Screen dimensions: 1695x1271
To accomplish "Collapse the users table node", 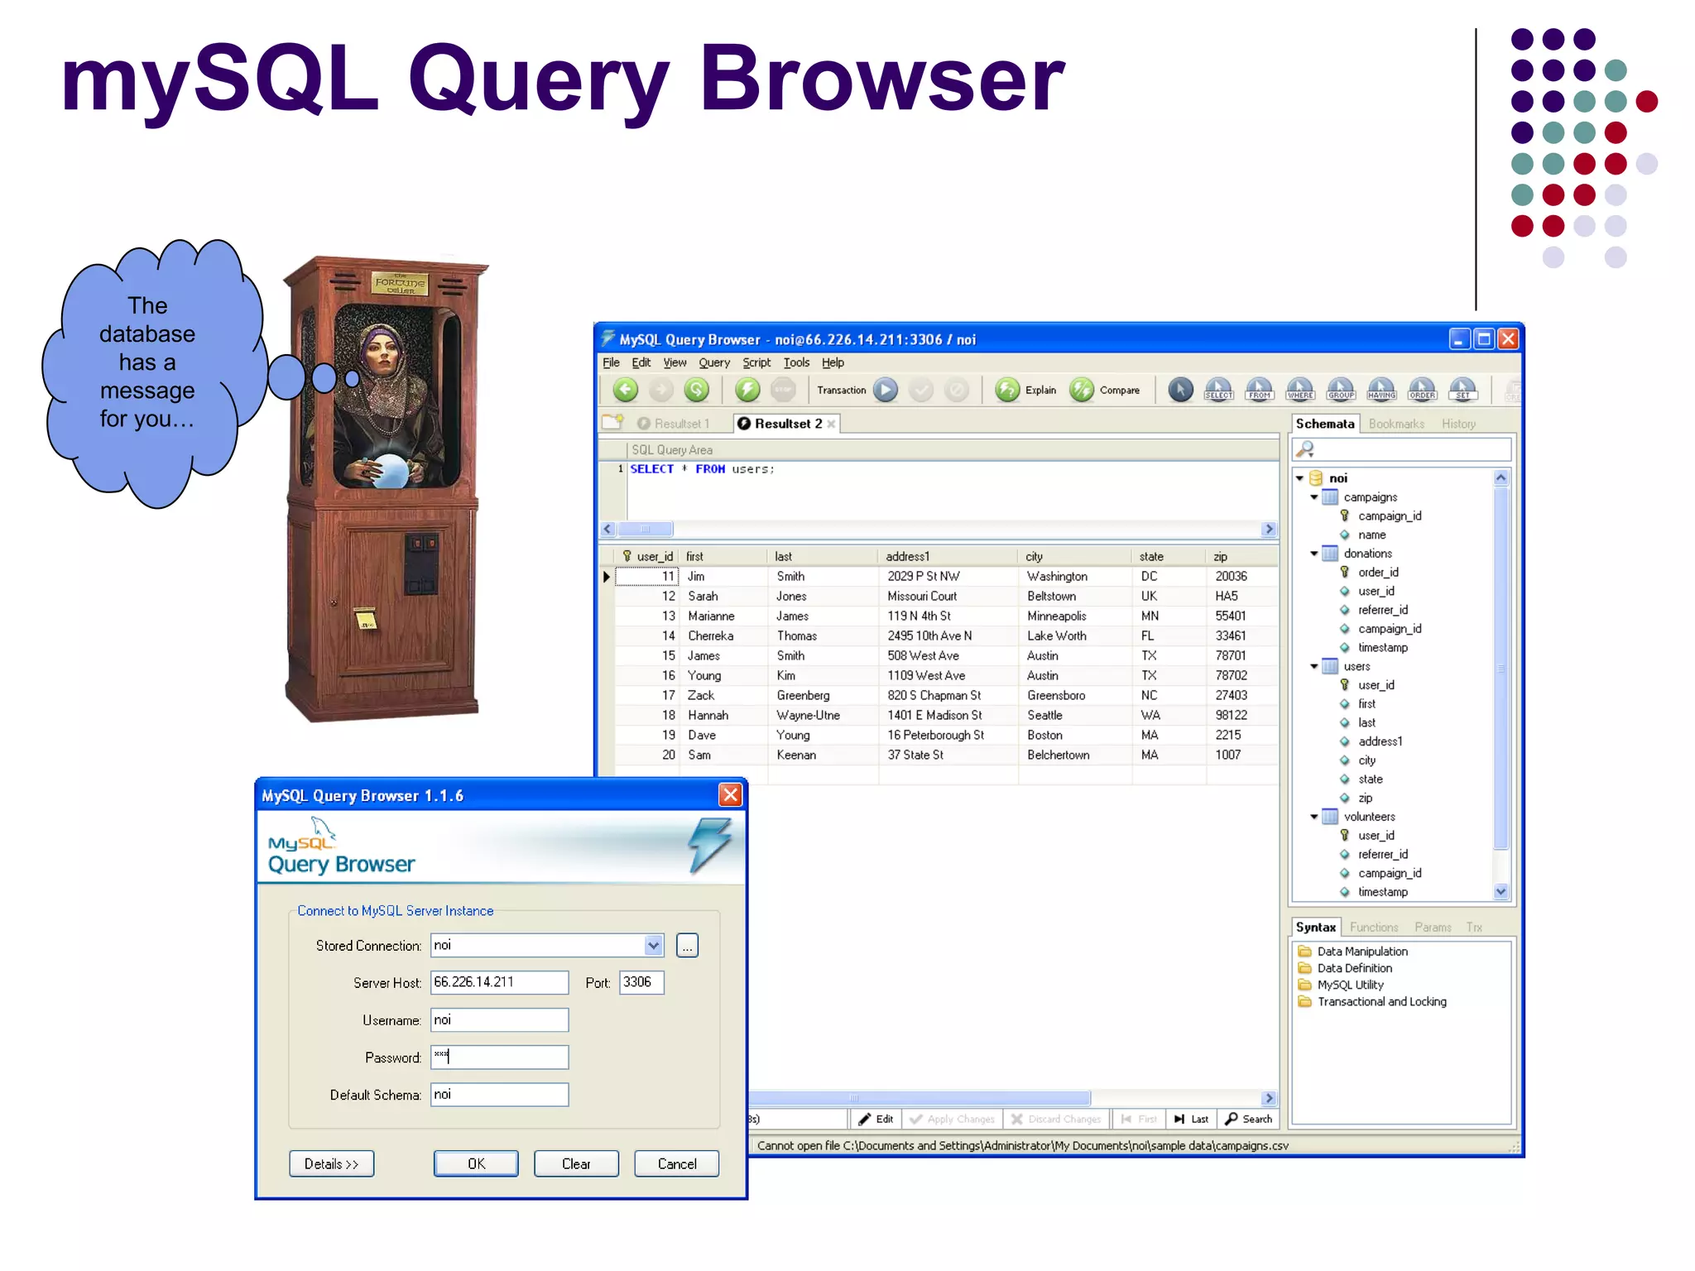I will pos(1314,666).
